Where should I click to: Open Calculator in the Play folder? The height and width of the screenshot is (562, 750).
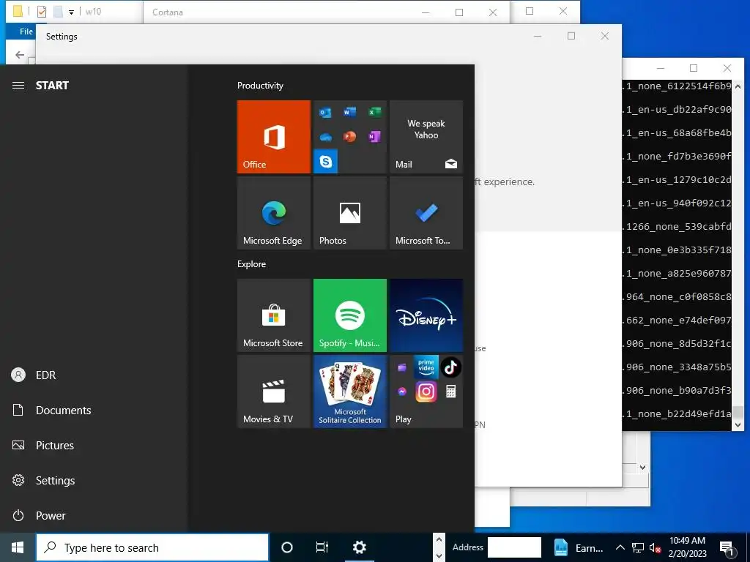450,392
